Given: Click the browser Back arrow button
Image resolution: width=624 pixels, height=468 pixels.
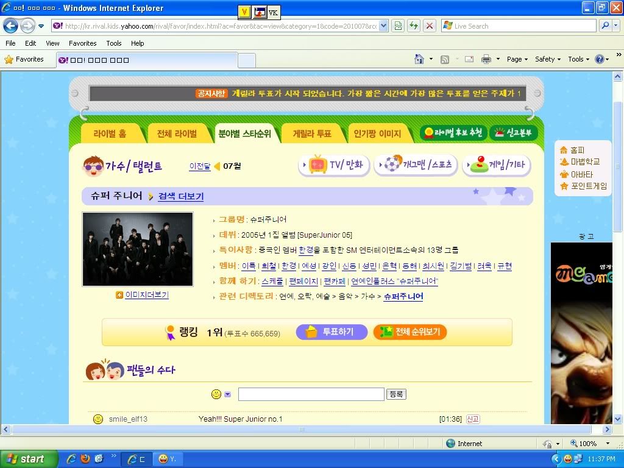Looking at the screenshot, I should point(11,26).
